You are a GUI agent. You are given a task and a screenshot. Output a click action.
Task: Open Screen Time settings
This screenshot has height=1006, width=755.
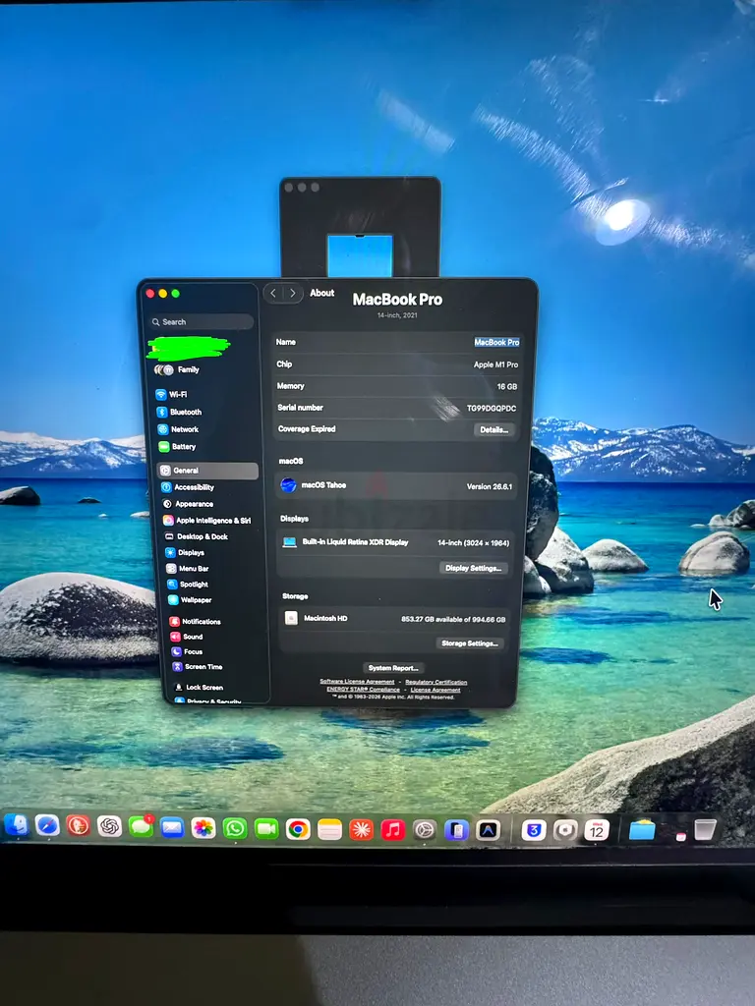198,667
